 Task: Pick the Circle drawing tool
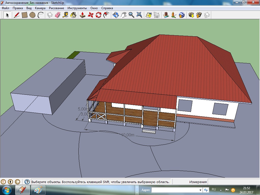(x=32, y=15)
